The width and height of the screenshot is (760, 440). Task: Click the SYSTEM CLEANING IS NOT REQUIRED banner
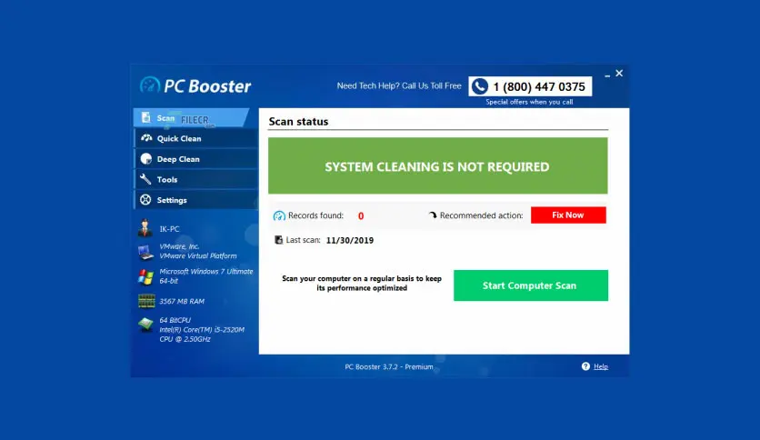437,165
